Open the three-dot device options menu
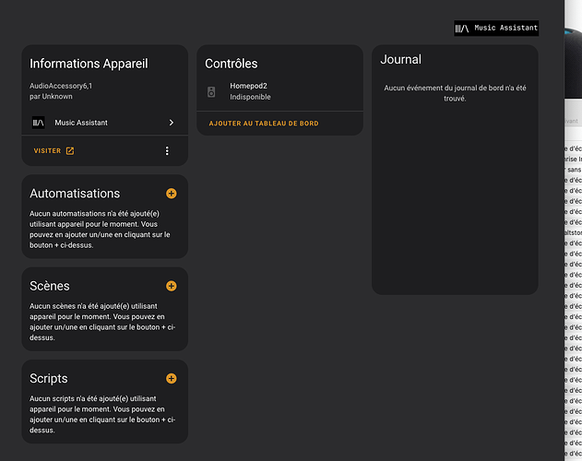 coord(167,151)
